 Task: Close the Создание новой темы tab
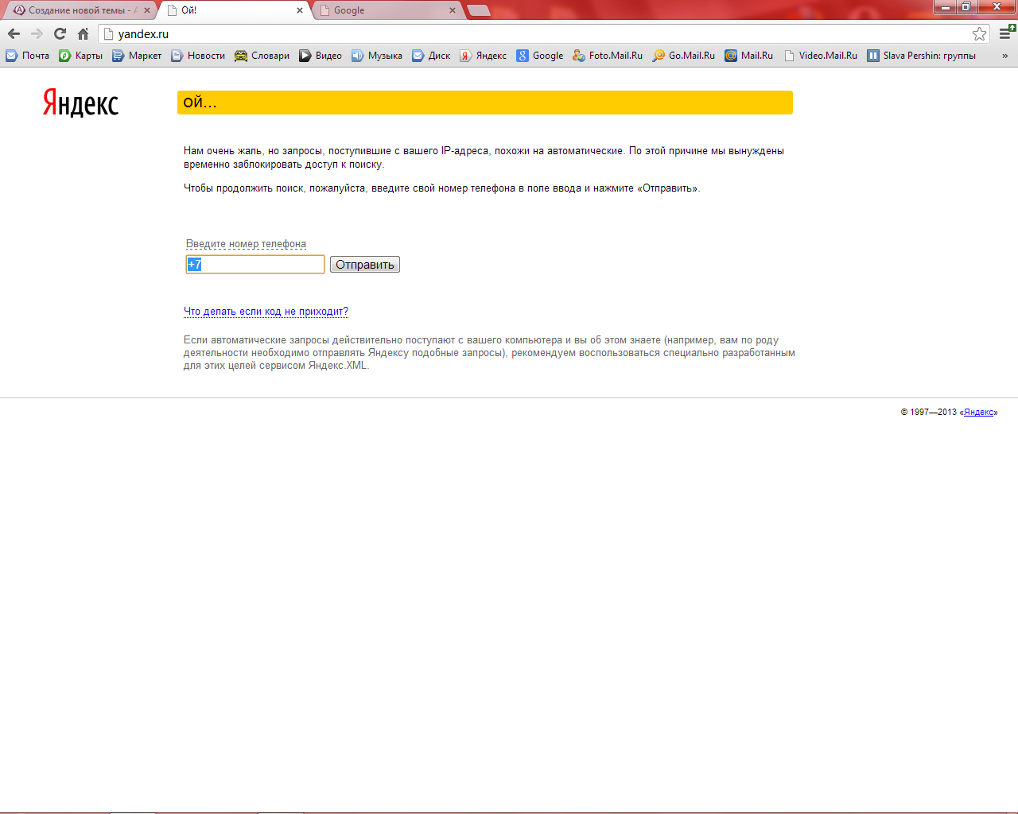147,10
